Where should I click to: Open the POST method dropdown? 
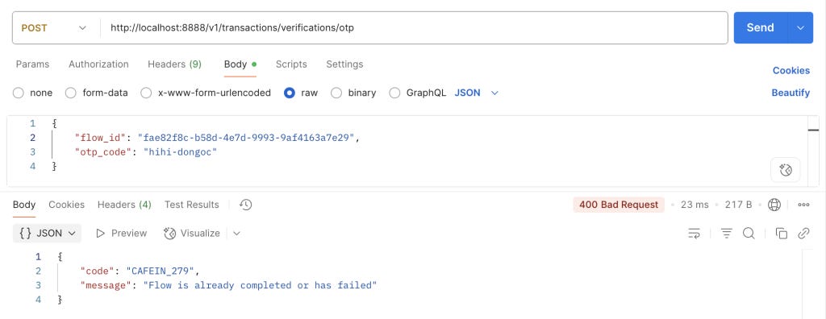point(54,28)
